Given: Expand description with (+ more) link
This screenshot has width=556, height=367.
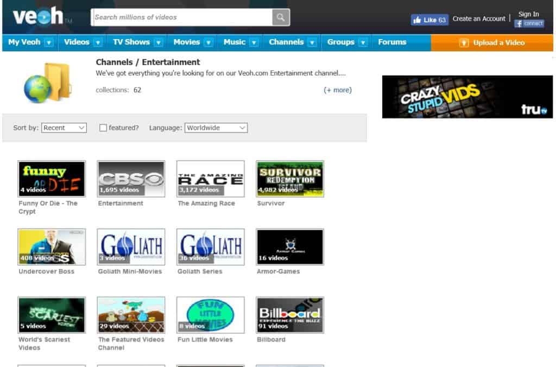Looking at the screenshot, I should coord(338,90).
